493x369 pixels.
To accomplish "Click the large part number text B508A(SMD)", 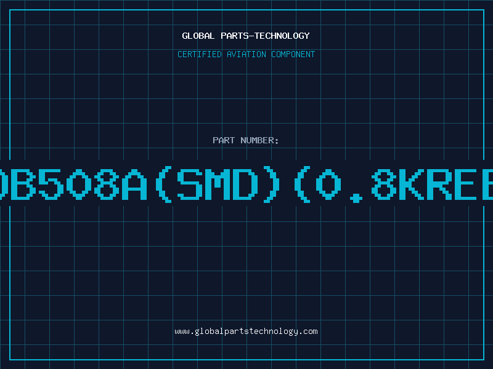I will [x=145, y=184].
